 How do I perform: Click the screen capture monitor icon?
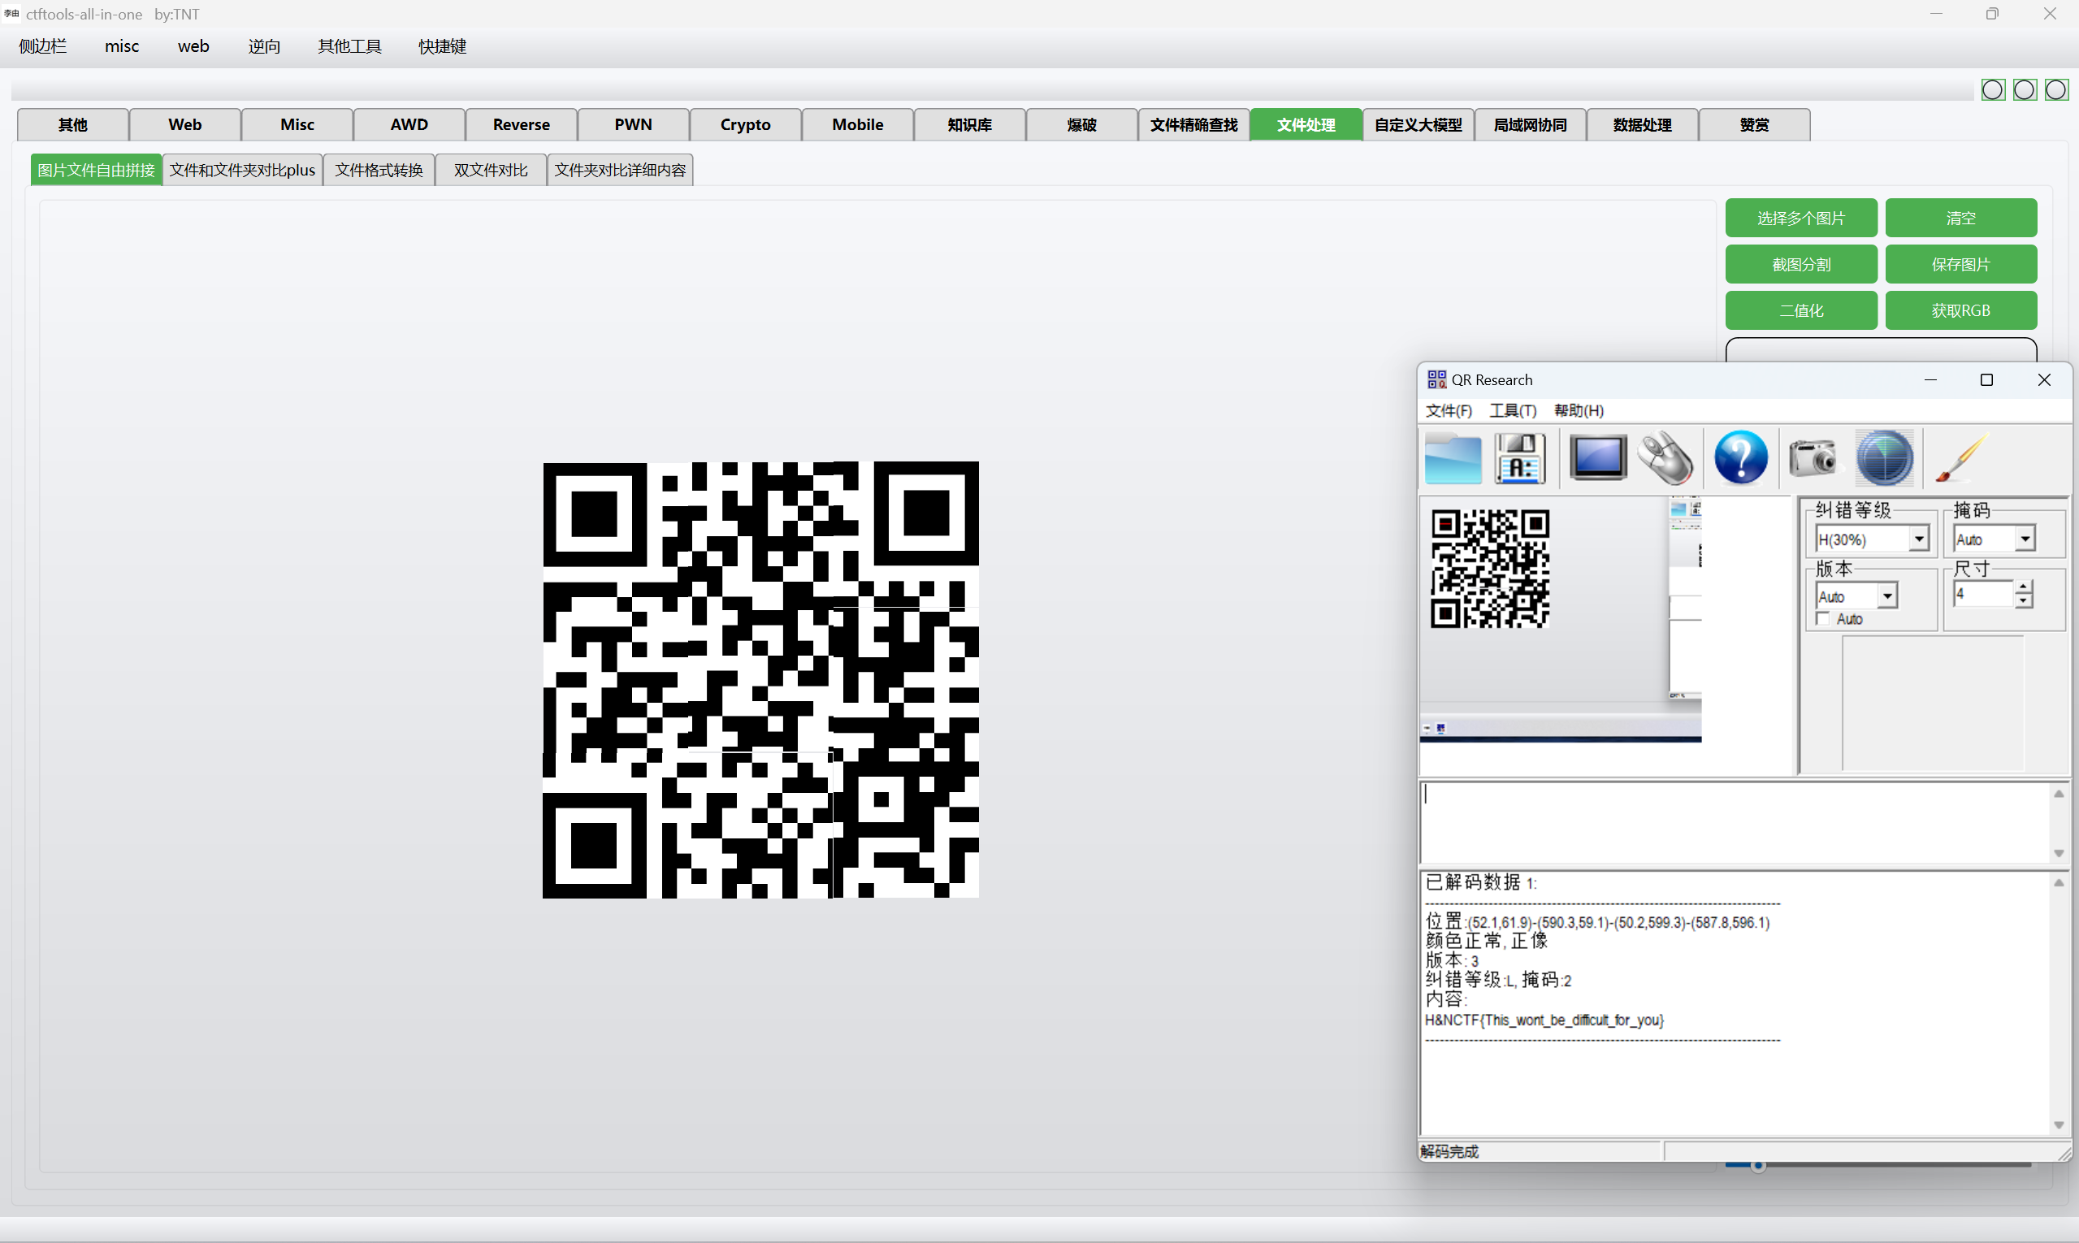1597,457
